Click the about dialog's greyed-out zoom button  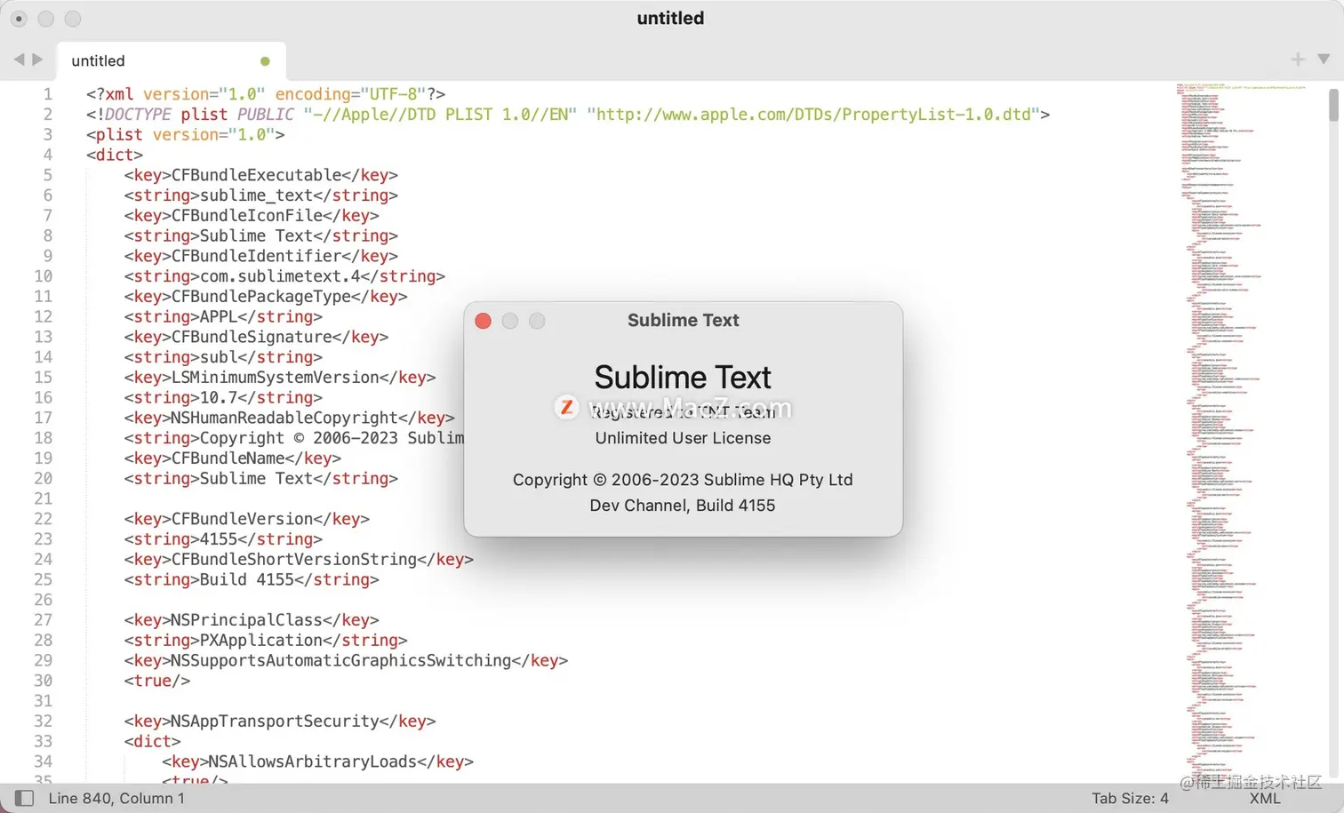(x=537, y=321)
